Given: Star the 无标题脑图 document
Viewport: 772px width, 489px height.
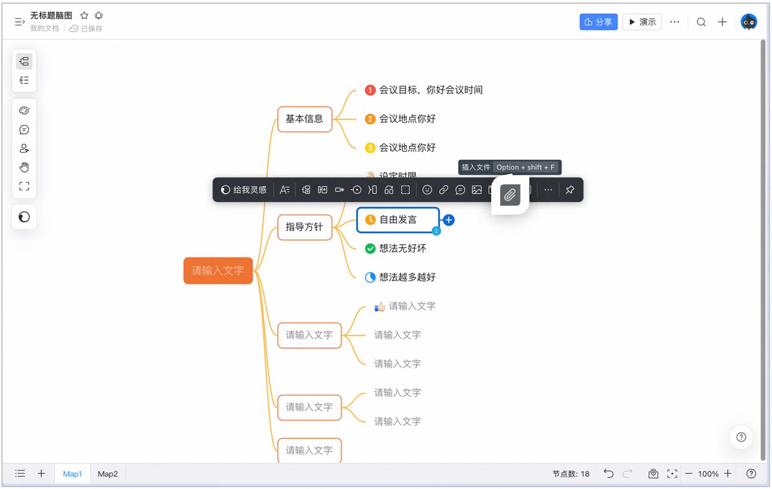Looking at the screenshot, I should 84,16.
